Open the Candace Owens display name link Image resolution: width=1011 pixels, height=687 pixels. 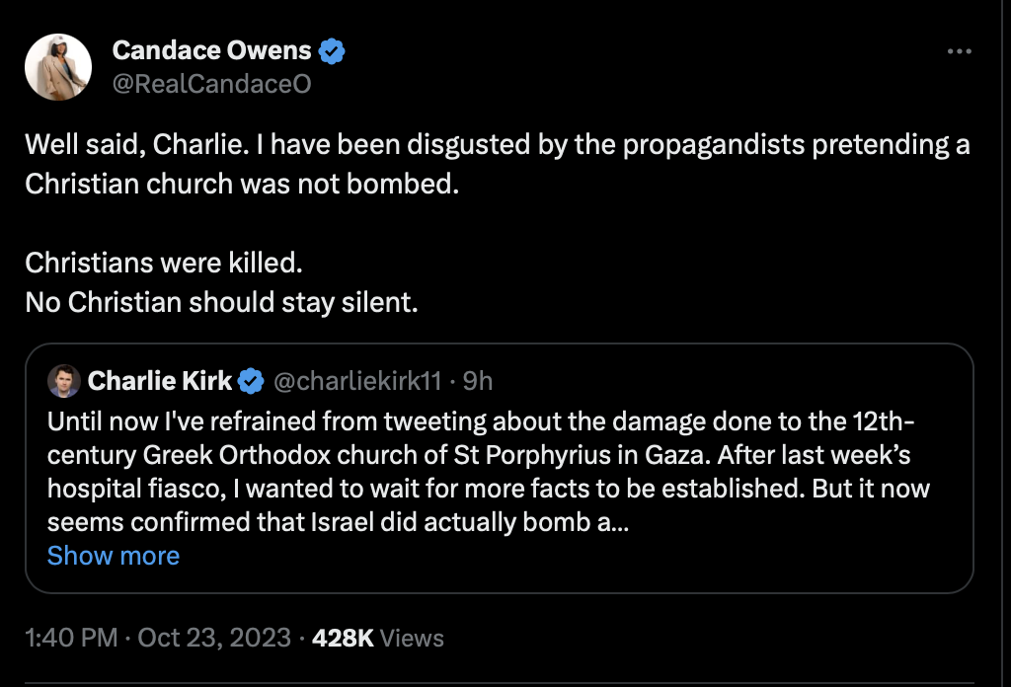[211, 50]
